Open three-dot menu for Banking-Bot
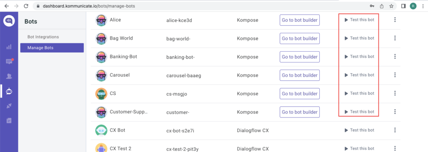The width and height of the screenshot is (428, 152). click(x=395, y=57)
